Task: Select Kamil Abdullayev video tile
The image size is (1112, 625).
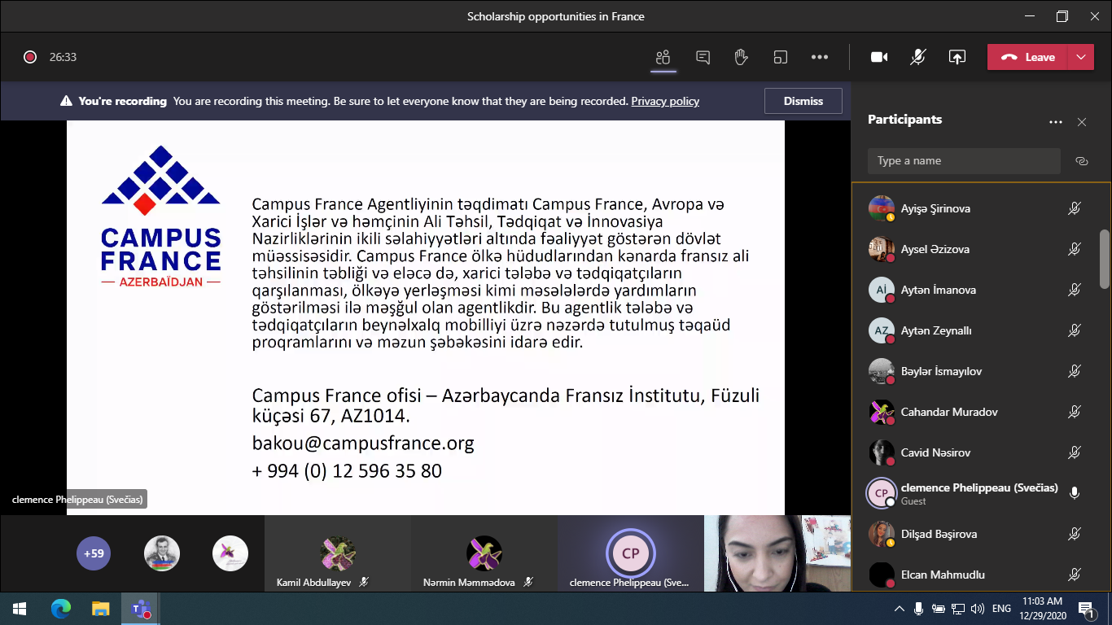Action: [x=337, y=553]
